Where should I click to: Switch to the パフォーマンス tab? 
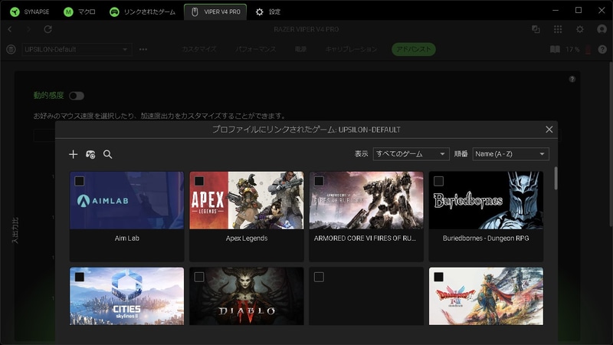click(255, 49)
